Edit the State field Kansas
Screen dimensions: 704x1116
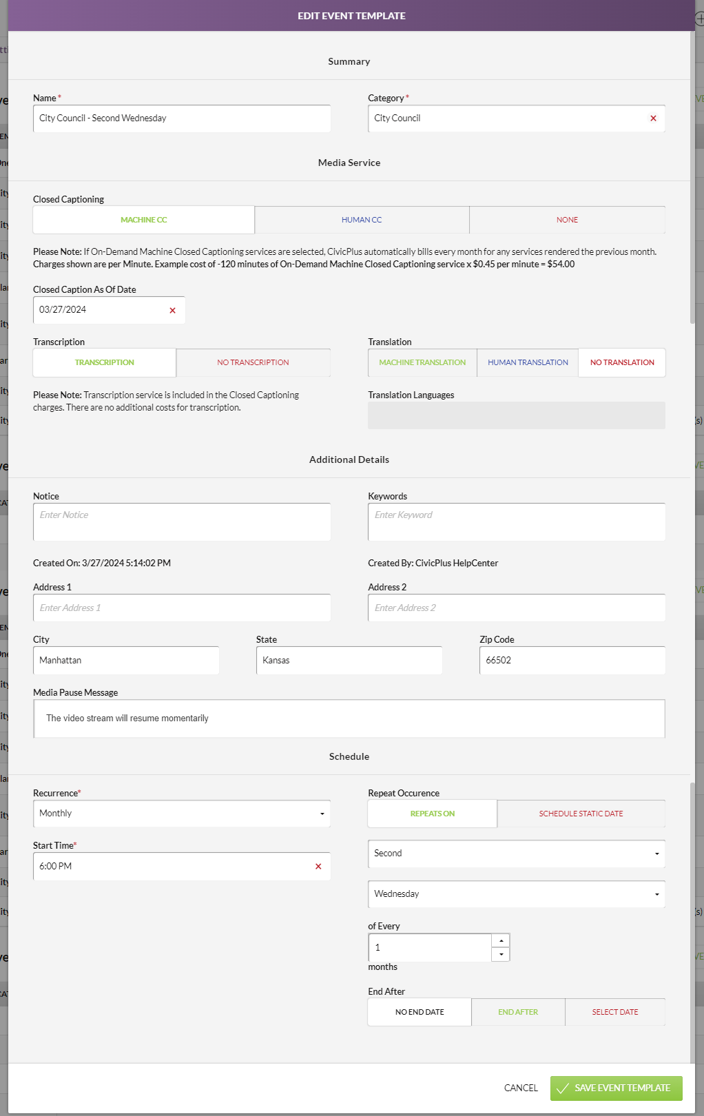point(349,660)
